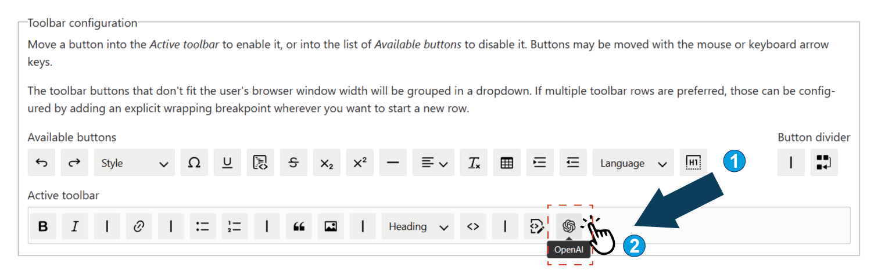Select the divider after the Code button
This screenshot has width=874, height=274.
[x=505, y=226]
